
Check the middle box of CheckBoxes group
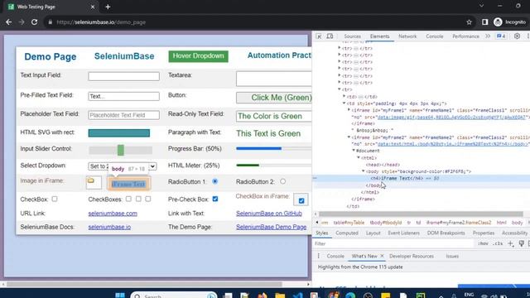pos(138,199)
